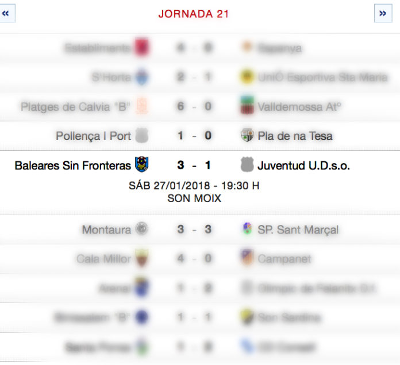Click the Baleares Sin Fronteras team crest
The height and width of the screenshot is (365, 400).
(x=141, y=164)
